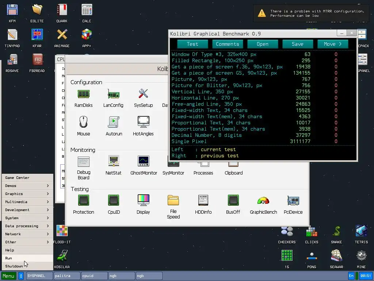This screenshot has width=374, height=281.
Task: Open RamDisks in Configuration section
Action: [84, 94]
